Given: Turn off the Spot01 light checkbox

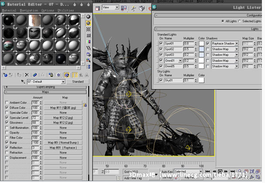Looking at the screenshot, I should (161, 44).
